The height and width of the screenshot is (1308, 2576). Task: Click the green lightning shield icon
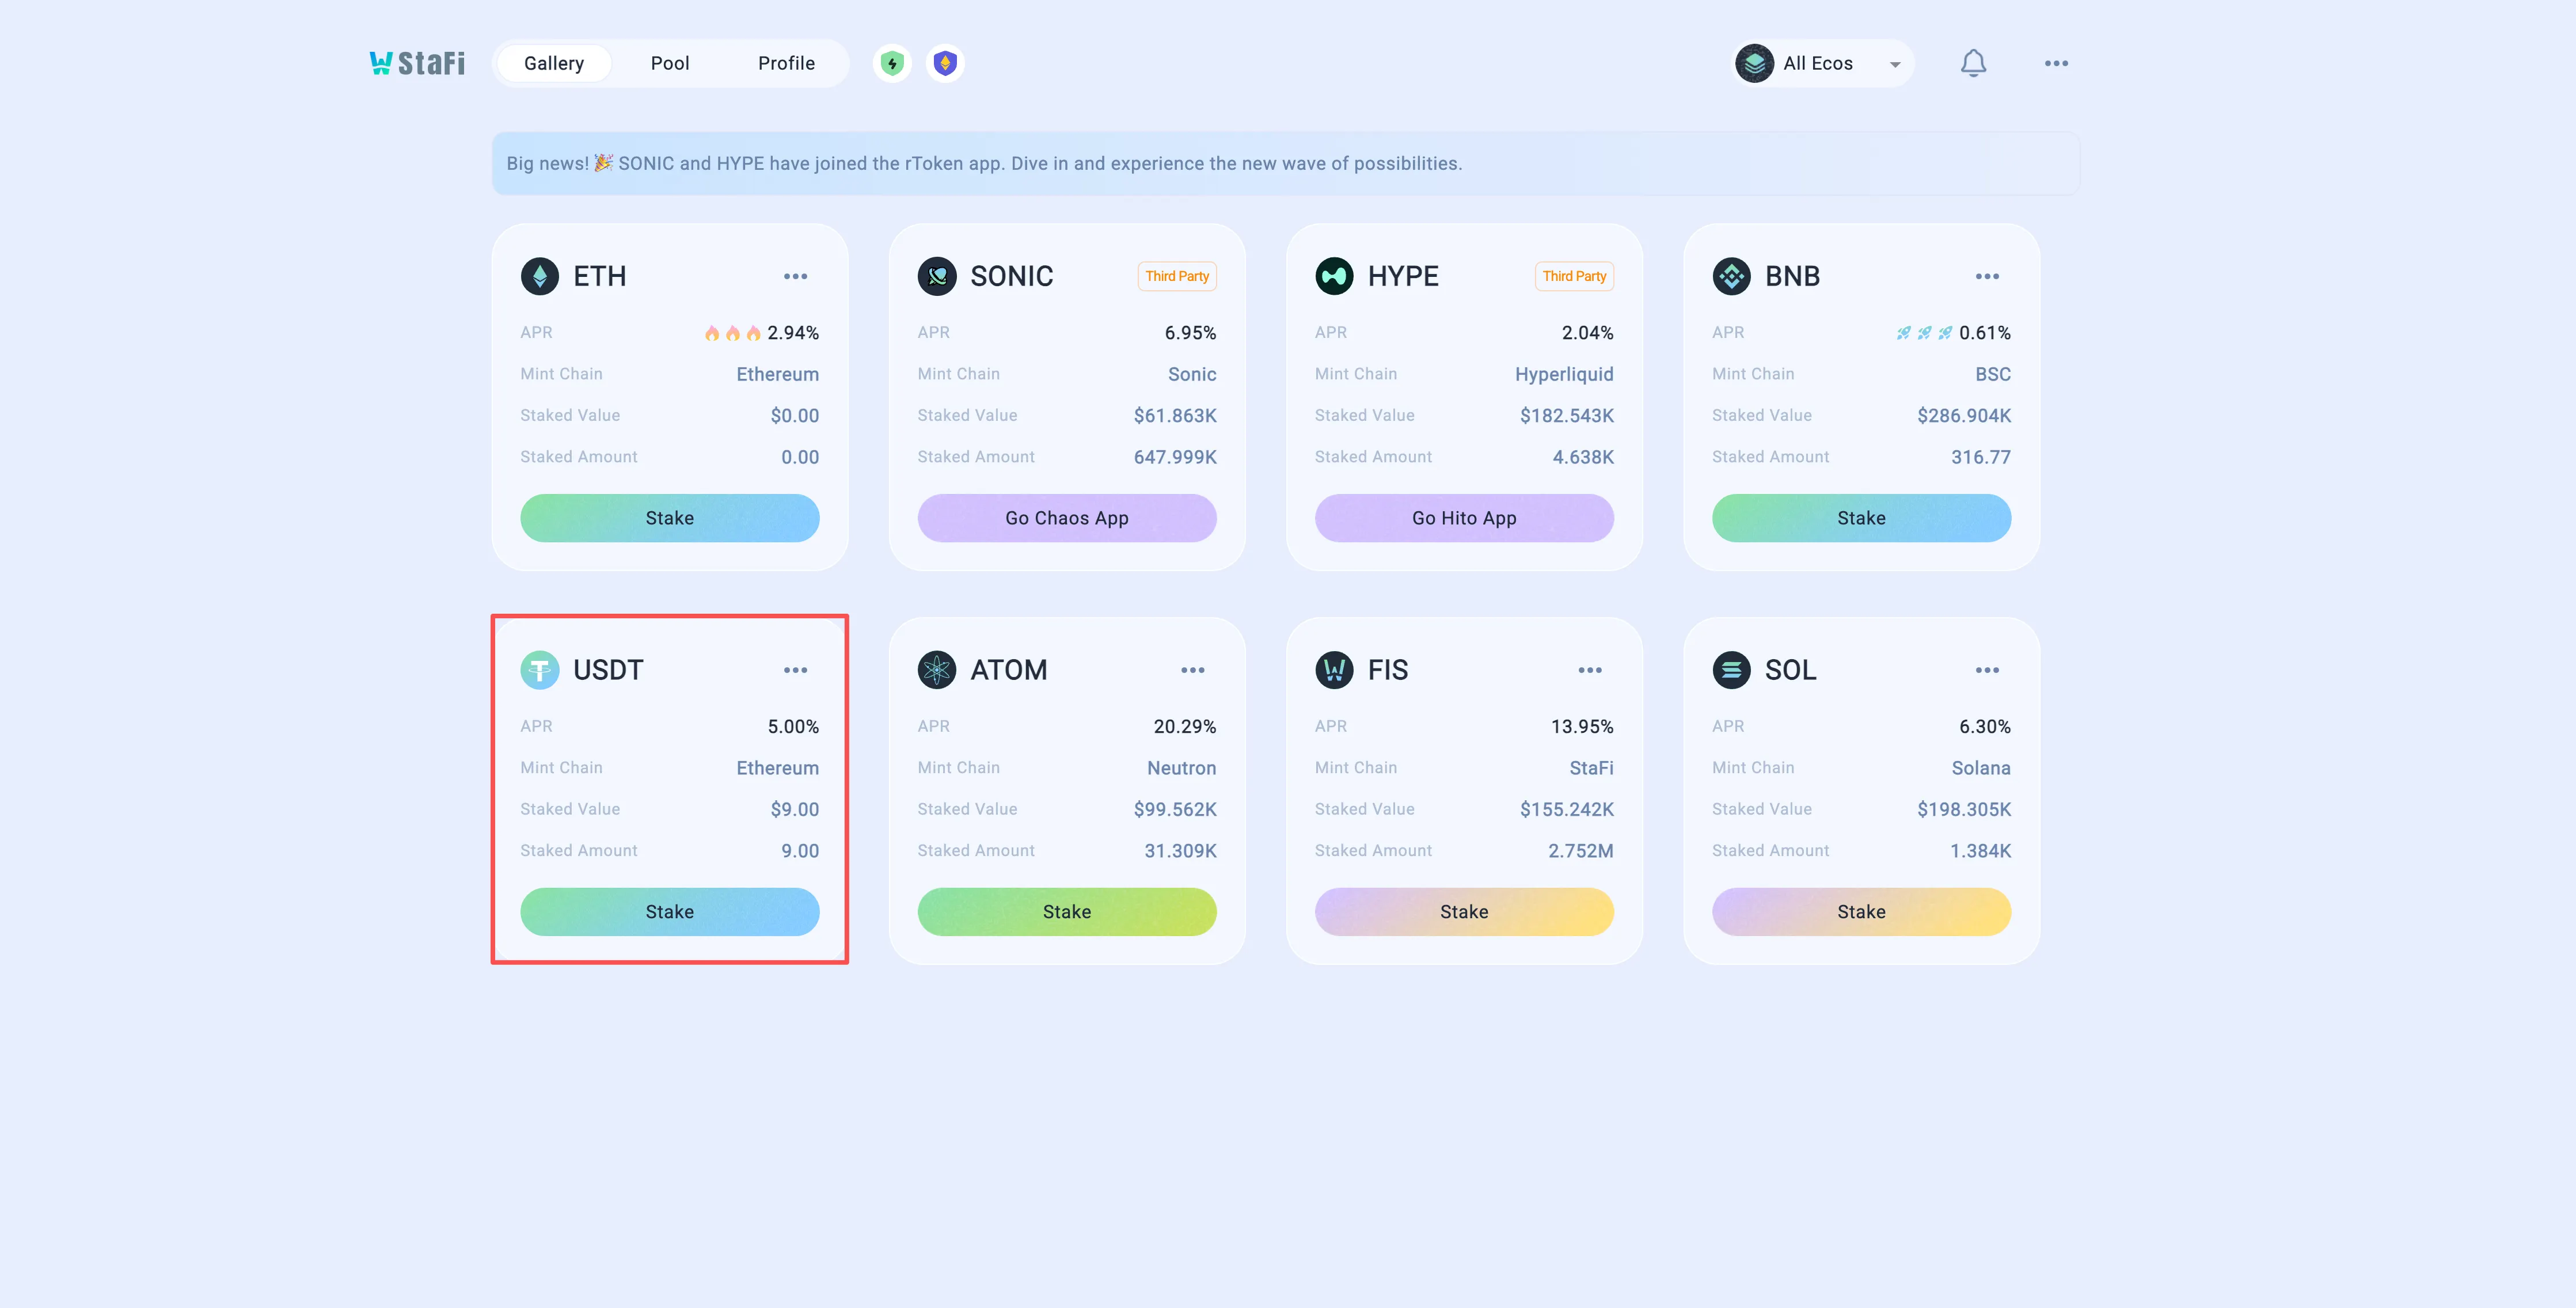coord(892,64)
